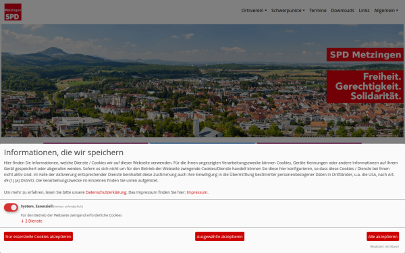Open the Realisiert mit Klaro! link
The image size is (405, 253).
(384, 246)
